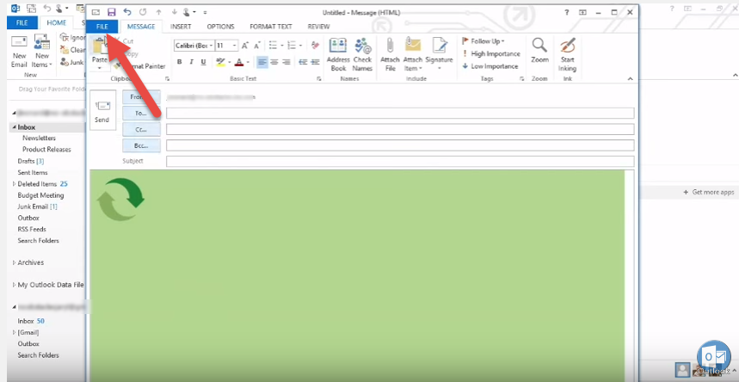
Task: Open the Drafts [3] folder
Action: [31, 161]
